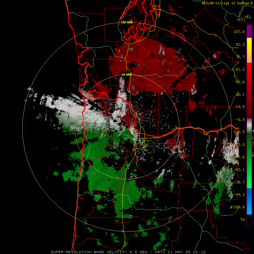This screenshot has width=254, height=254.
Task: Click the 30.1 velocity scale value
Action: click(x=240, y=95)
